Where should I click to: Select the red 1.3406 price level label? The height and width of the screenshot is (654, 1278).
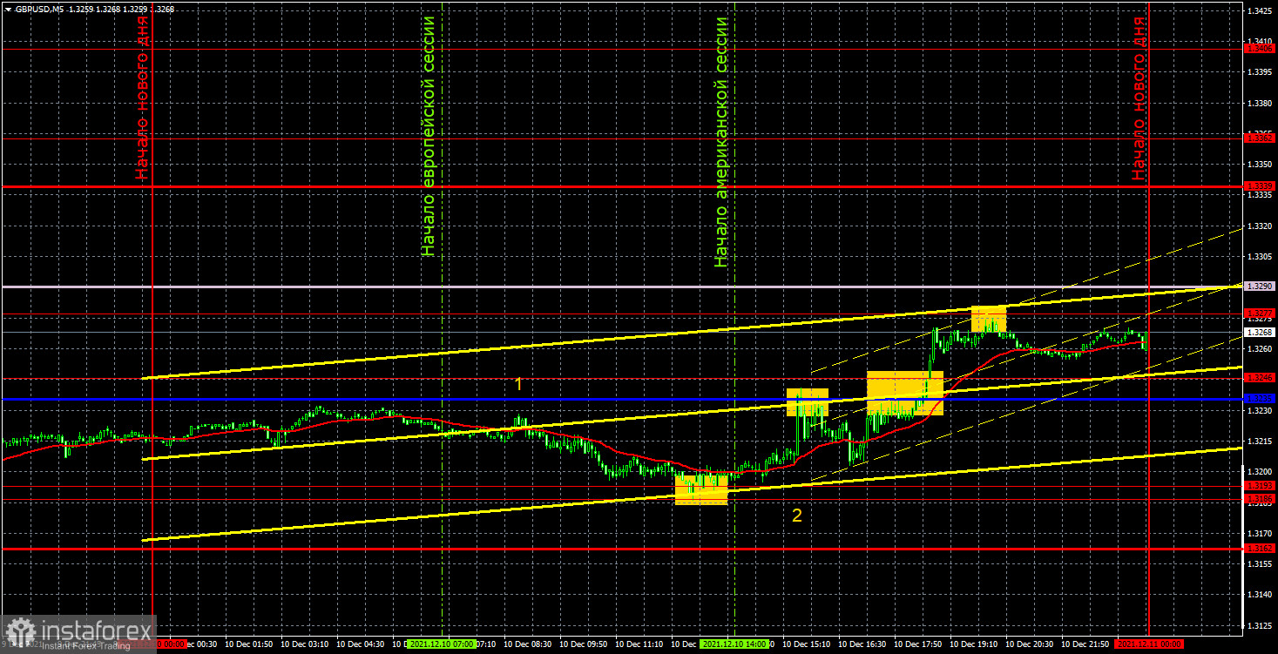1260,49
